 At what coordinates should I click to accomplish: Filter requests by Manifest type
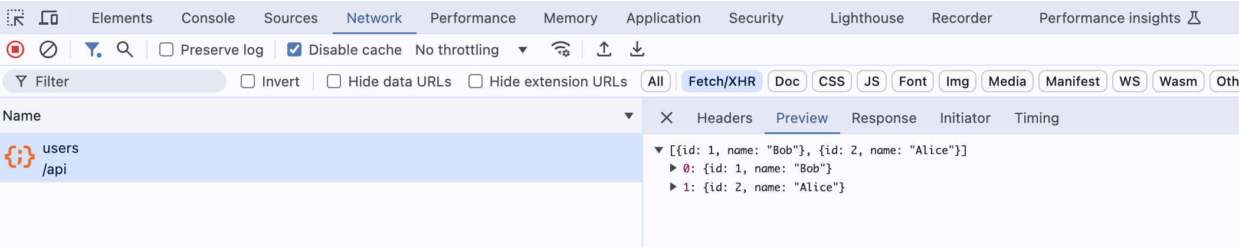pyautogui.click(x=1073, y=81)
